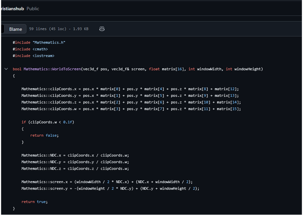Click the return false statement

tap(44, 135)
